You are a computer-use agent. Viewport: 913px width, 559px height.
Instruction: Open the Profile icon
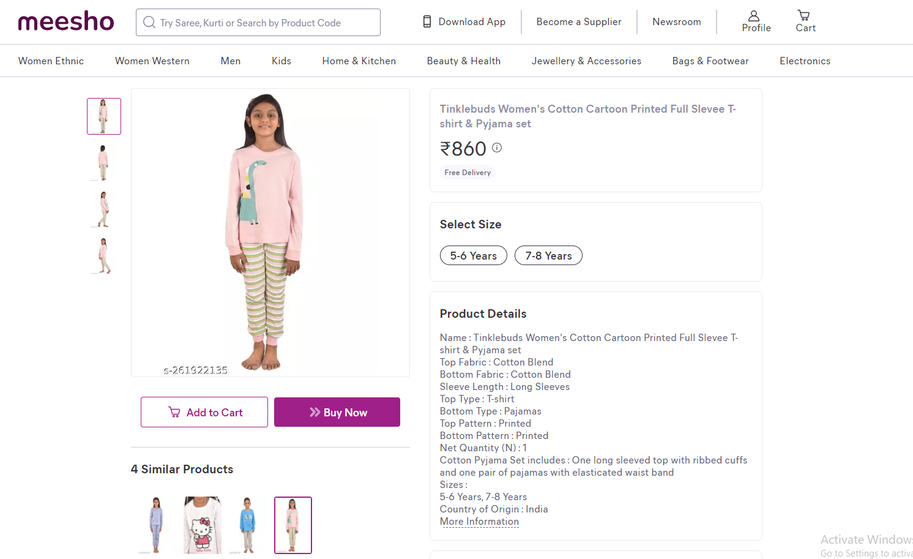(756, 21)
